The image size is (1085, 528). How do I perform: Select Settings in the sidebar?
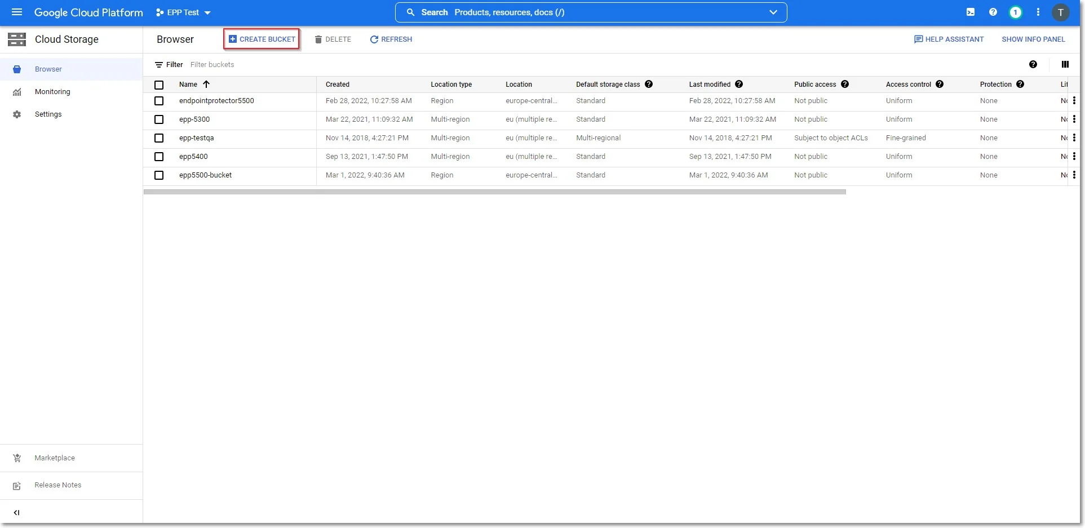pos(71,114)
